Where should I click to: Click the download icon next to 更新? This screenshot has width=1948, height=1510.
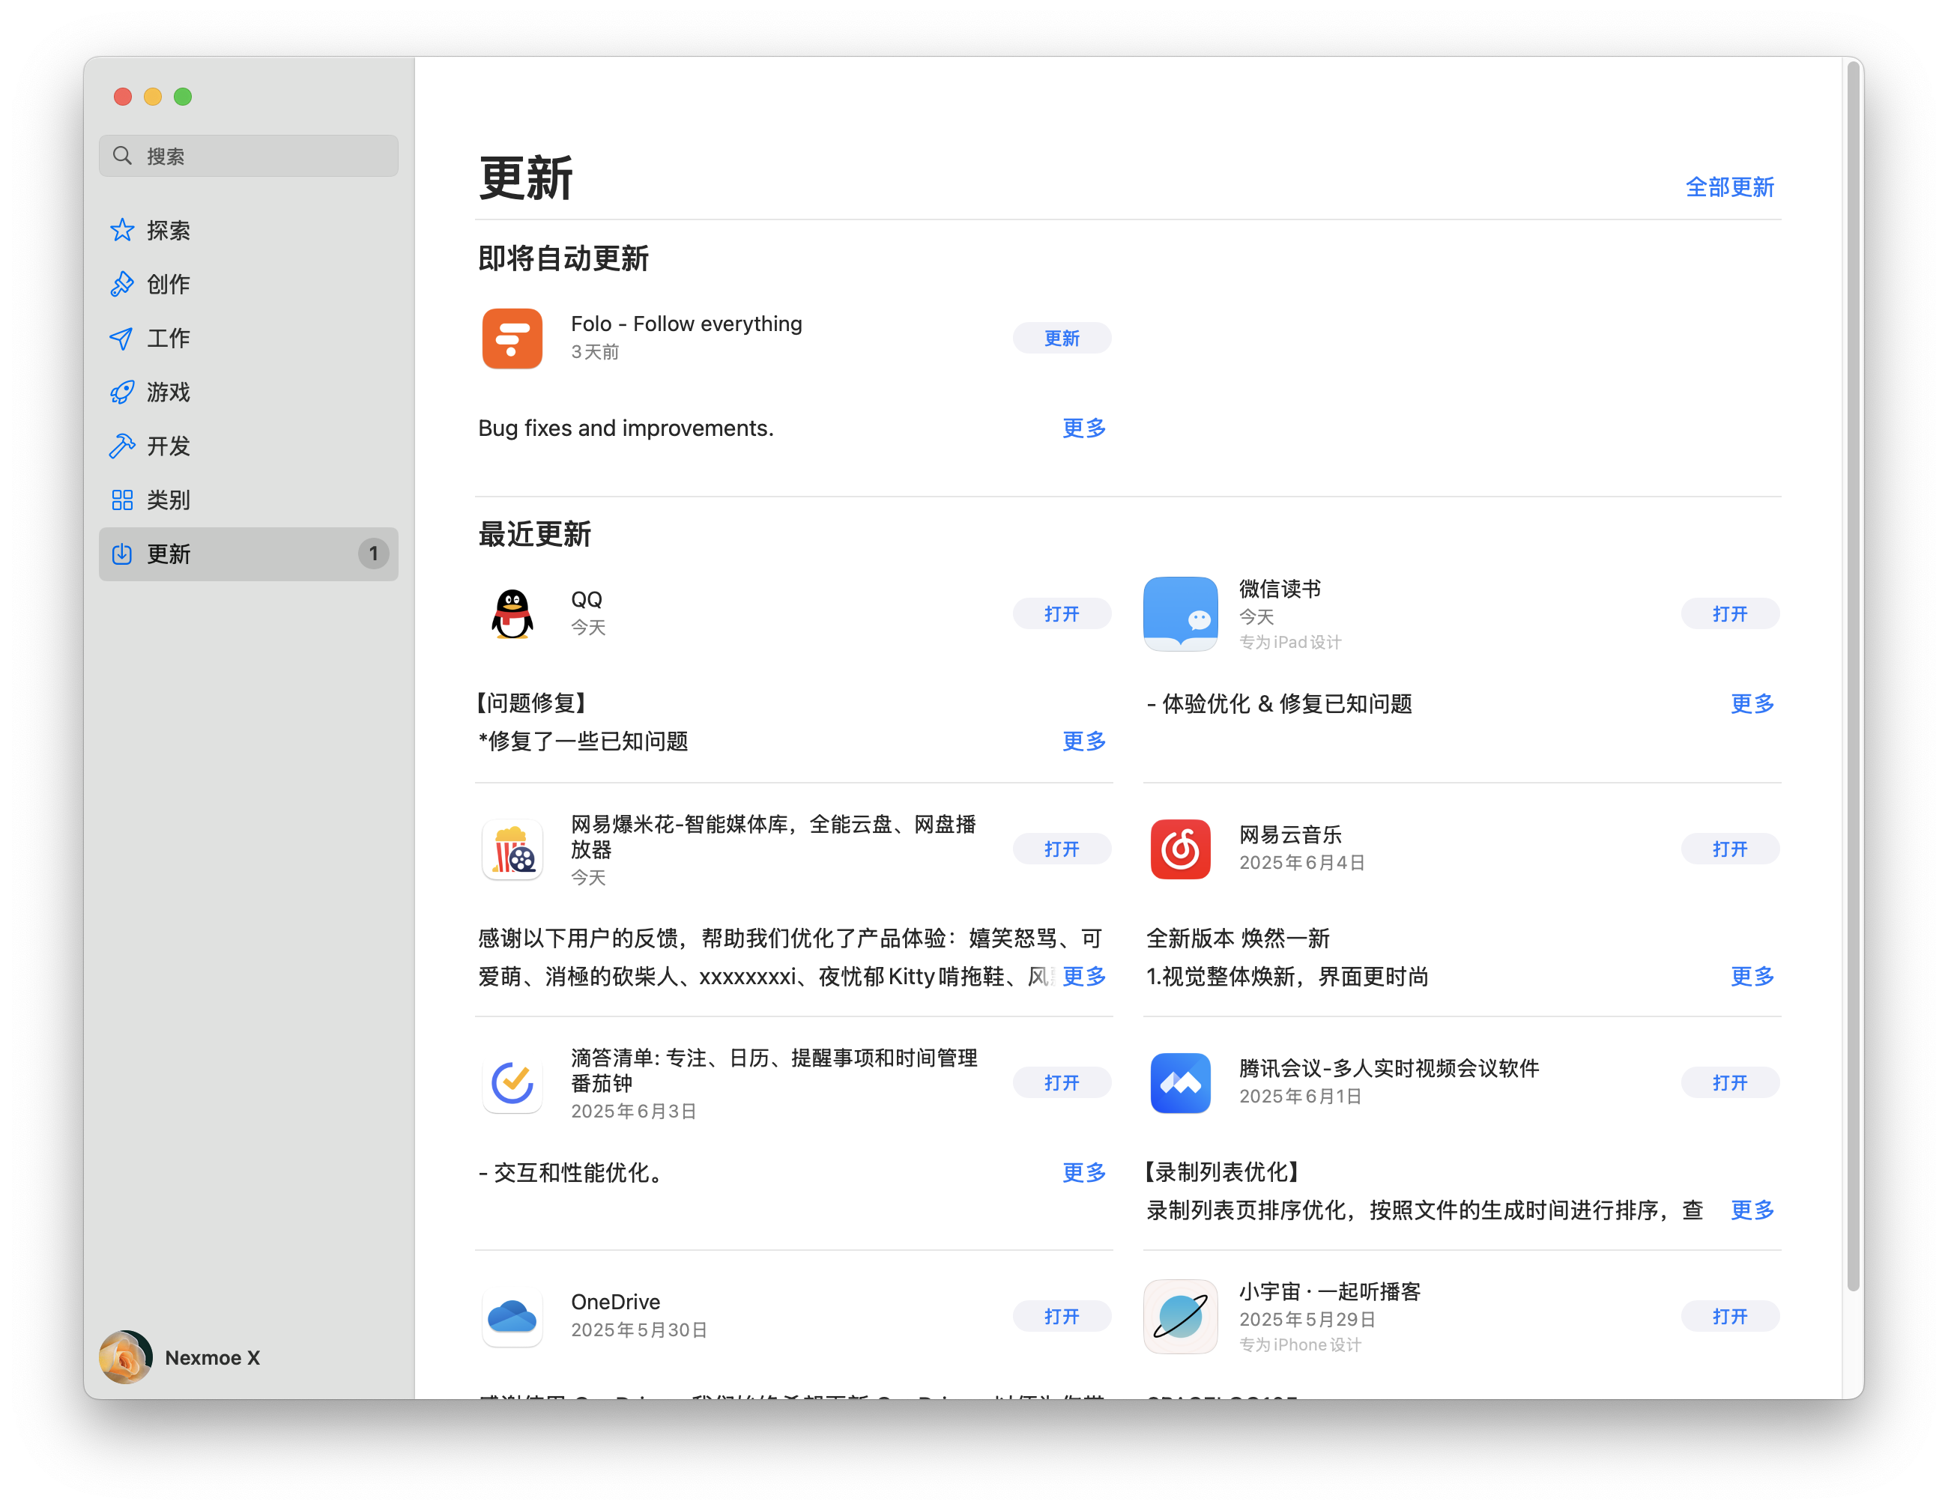pyautogui.click(x=122, y=554)
